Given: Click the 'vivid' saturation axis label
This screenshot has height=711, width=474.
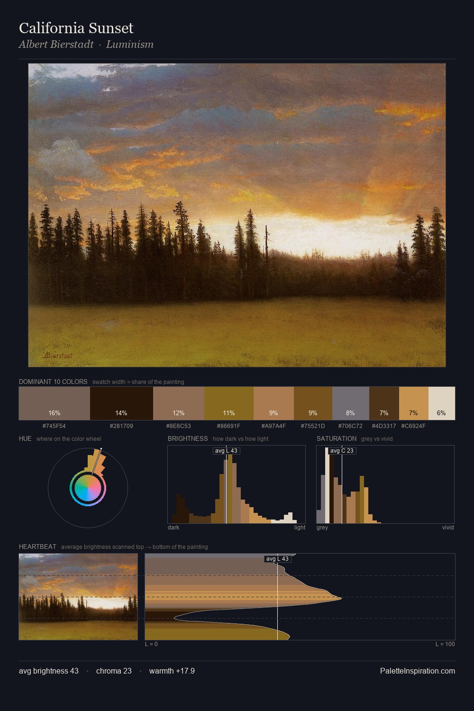Looking at the screenshot, I should click(448, 528).
